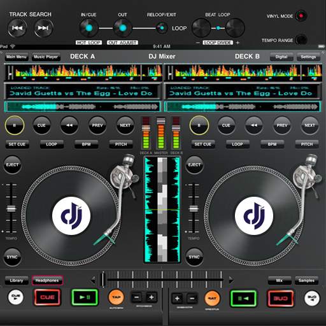
Task: Click the Deck A rewind button
Action: click(x=69, y=125)
